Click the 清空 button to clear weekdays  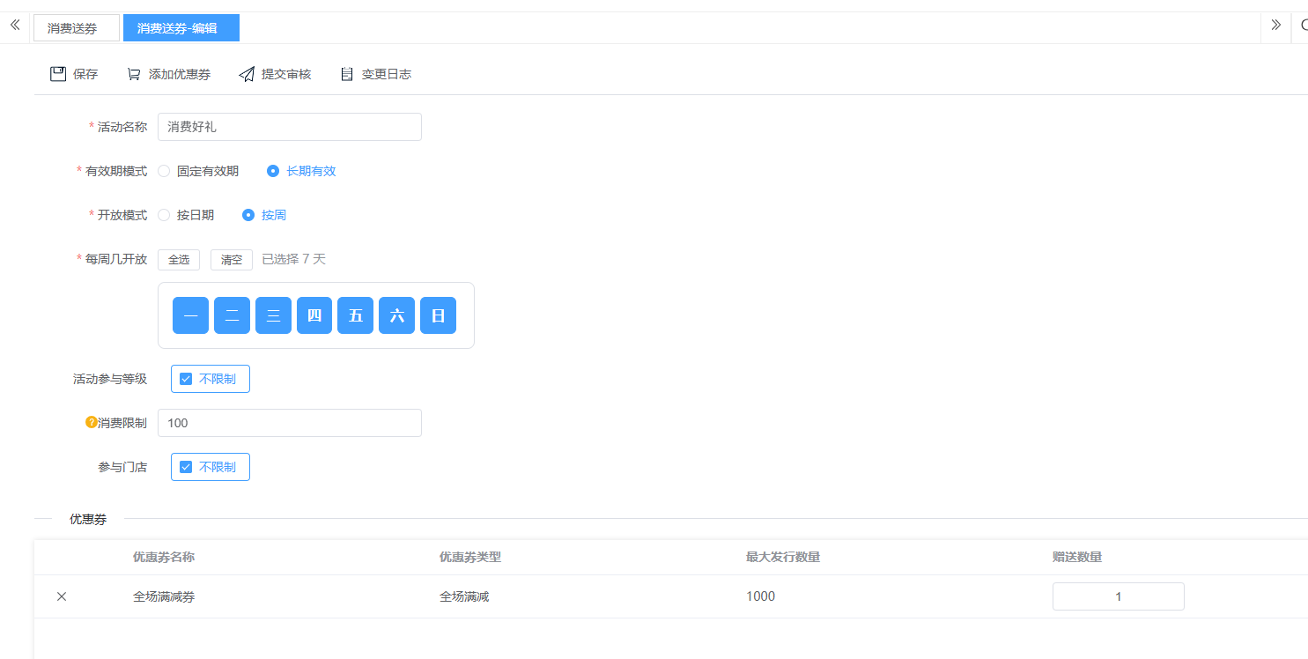coord(232,260)
